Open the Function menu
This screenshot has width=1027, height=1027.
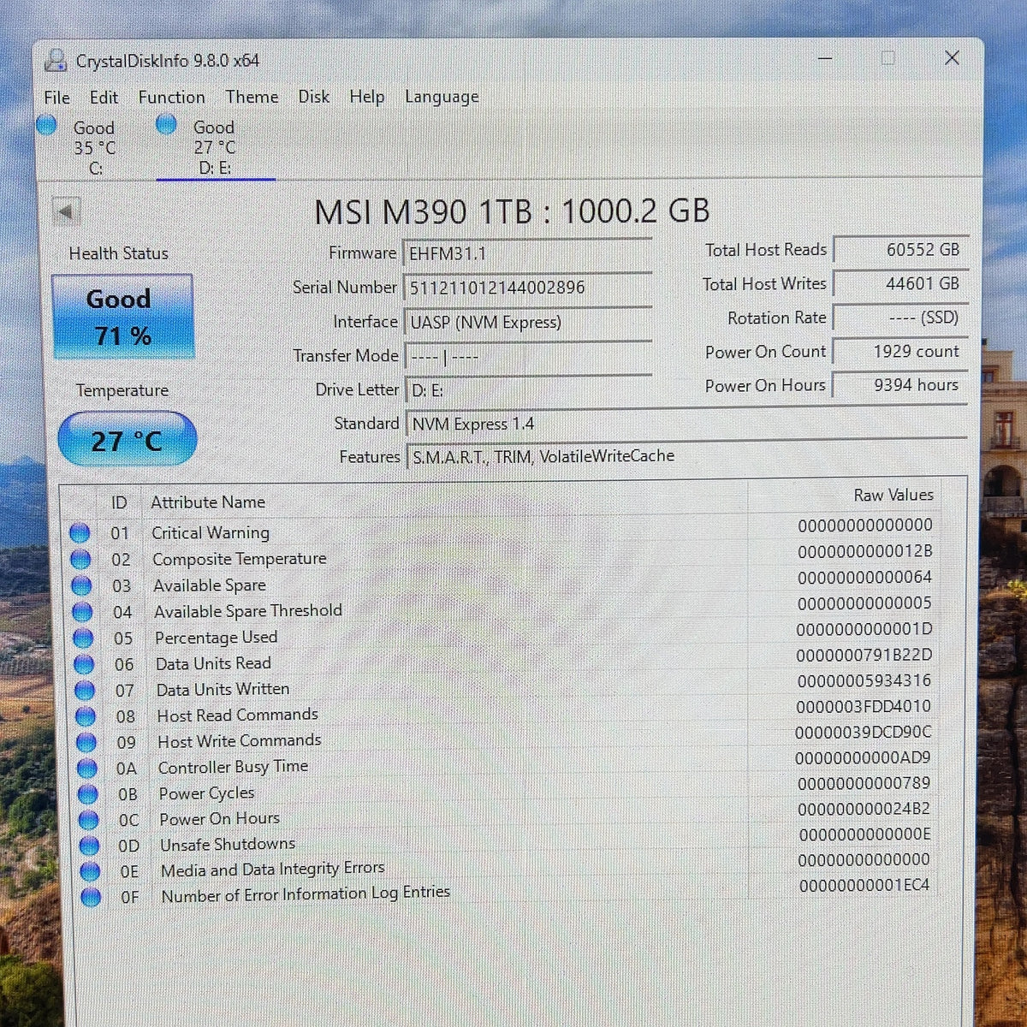click(172, 97)
